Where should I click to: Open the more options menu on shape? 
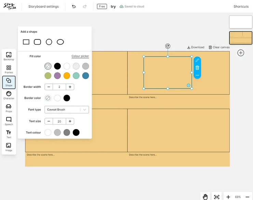coord(197,75)
